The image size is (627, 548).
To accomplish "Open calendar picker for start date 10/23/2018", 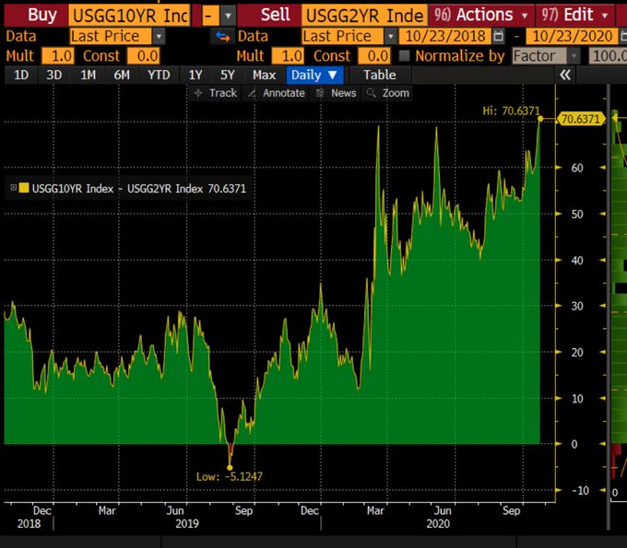I will click(x=499, y=37).
